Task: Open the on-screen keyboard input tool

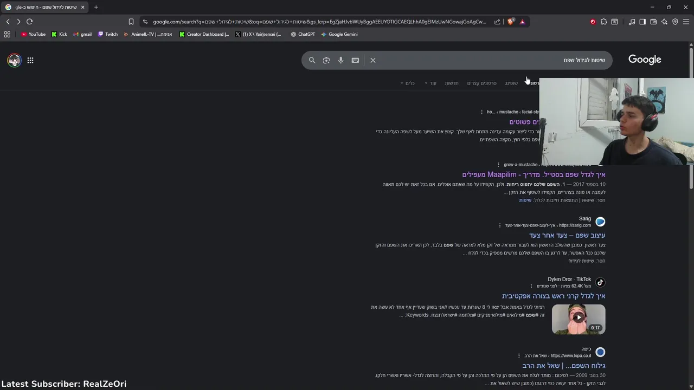Action: click(355, 60)
